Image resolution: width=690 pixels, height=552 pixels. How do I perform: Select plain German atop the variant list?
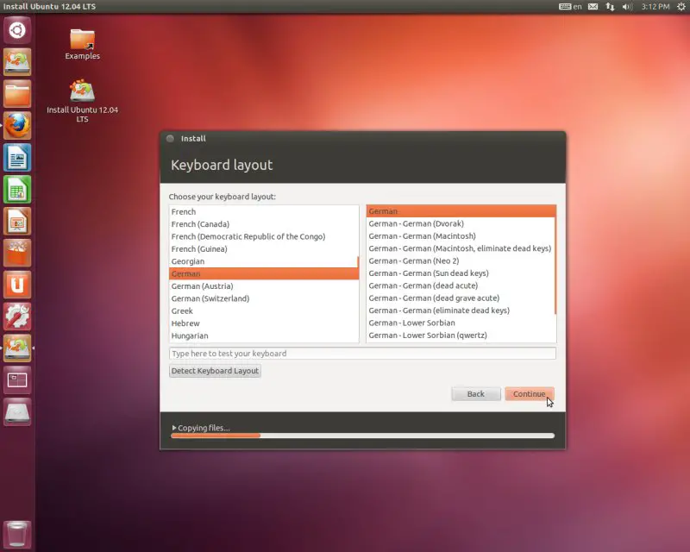tap(461, 211)
